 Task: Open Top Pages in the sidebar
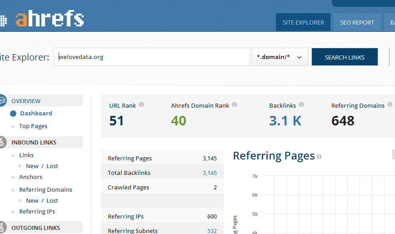(33, 126)
